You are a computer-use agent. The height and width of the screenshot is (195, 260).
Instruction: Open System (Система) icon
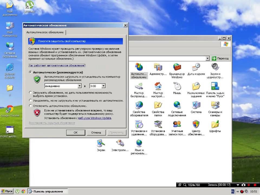(x=196, y=107)
